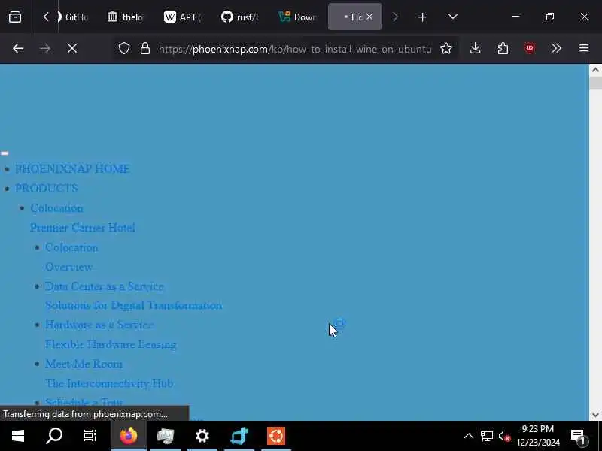Switch to the rust GitHub tab

click(240, 17)
